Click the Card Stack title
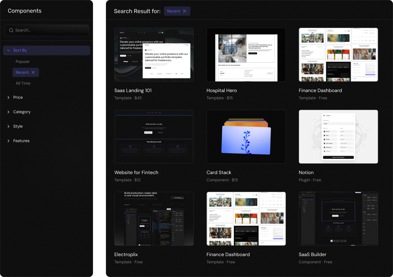The image size is (393, 277). click(x=219, y=172)
